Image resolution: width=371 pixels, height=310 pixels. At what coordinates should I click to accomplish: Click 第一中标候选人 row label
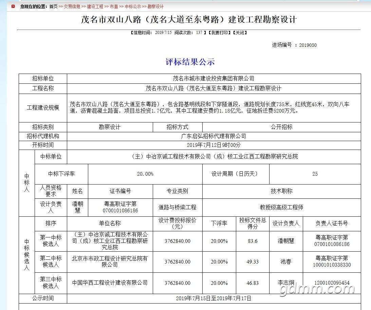51,241
